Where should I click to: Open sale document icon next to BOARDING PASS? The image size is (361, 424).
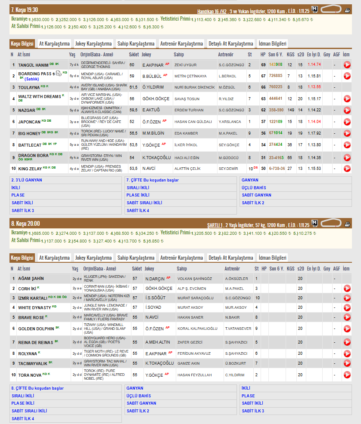coord(59,74)
